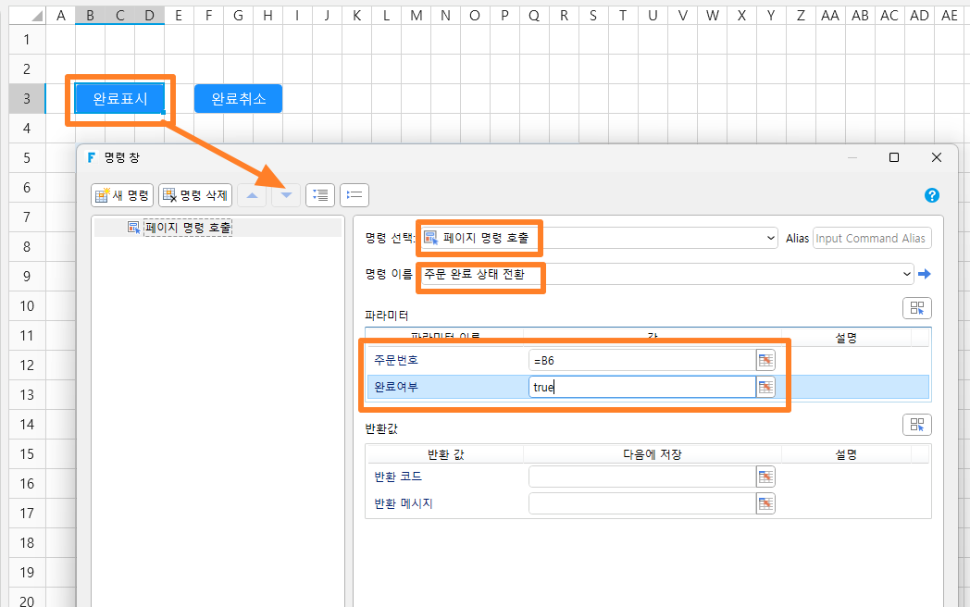Click the indent command list icon
Viewport: 970px width, 607px height.
[320, 195]
